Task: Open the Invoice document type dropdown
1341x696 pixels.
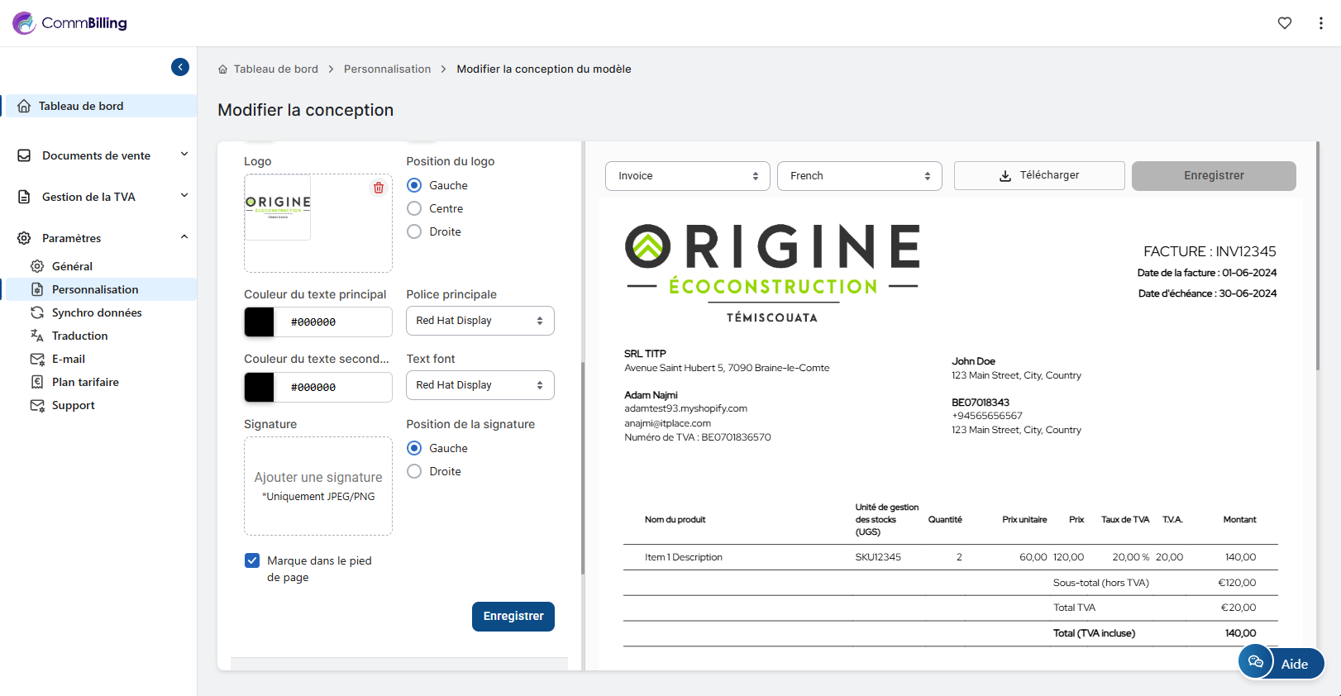Action: tap(687, 176)
